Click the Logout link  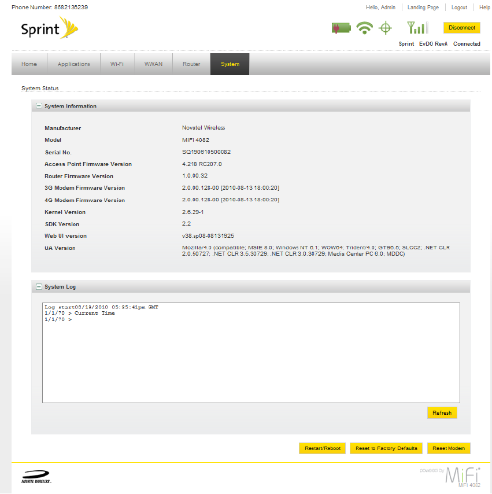tap(459, 8)
